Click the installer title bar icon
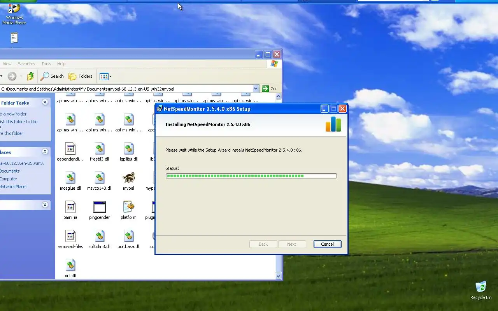Screen dimensions: 498x311 160,109
